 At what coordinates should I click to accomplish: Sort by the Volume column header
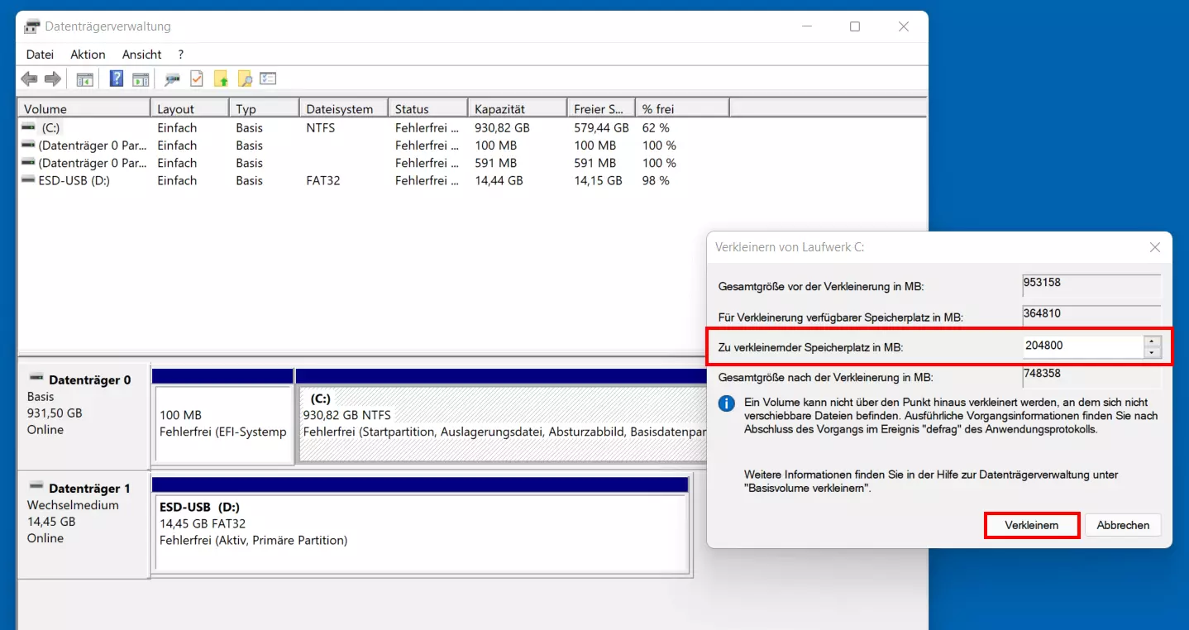pos(84,108)
